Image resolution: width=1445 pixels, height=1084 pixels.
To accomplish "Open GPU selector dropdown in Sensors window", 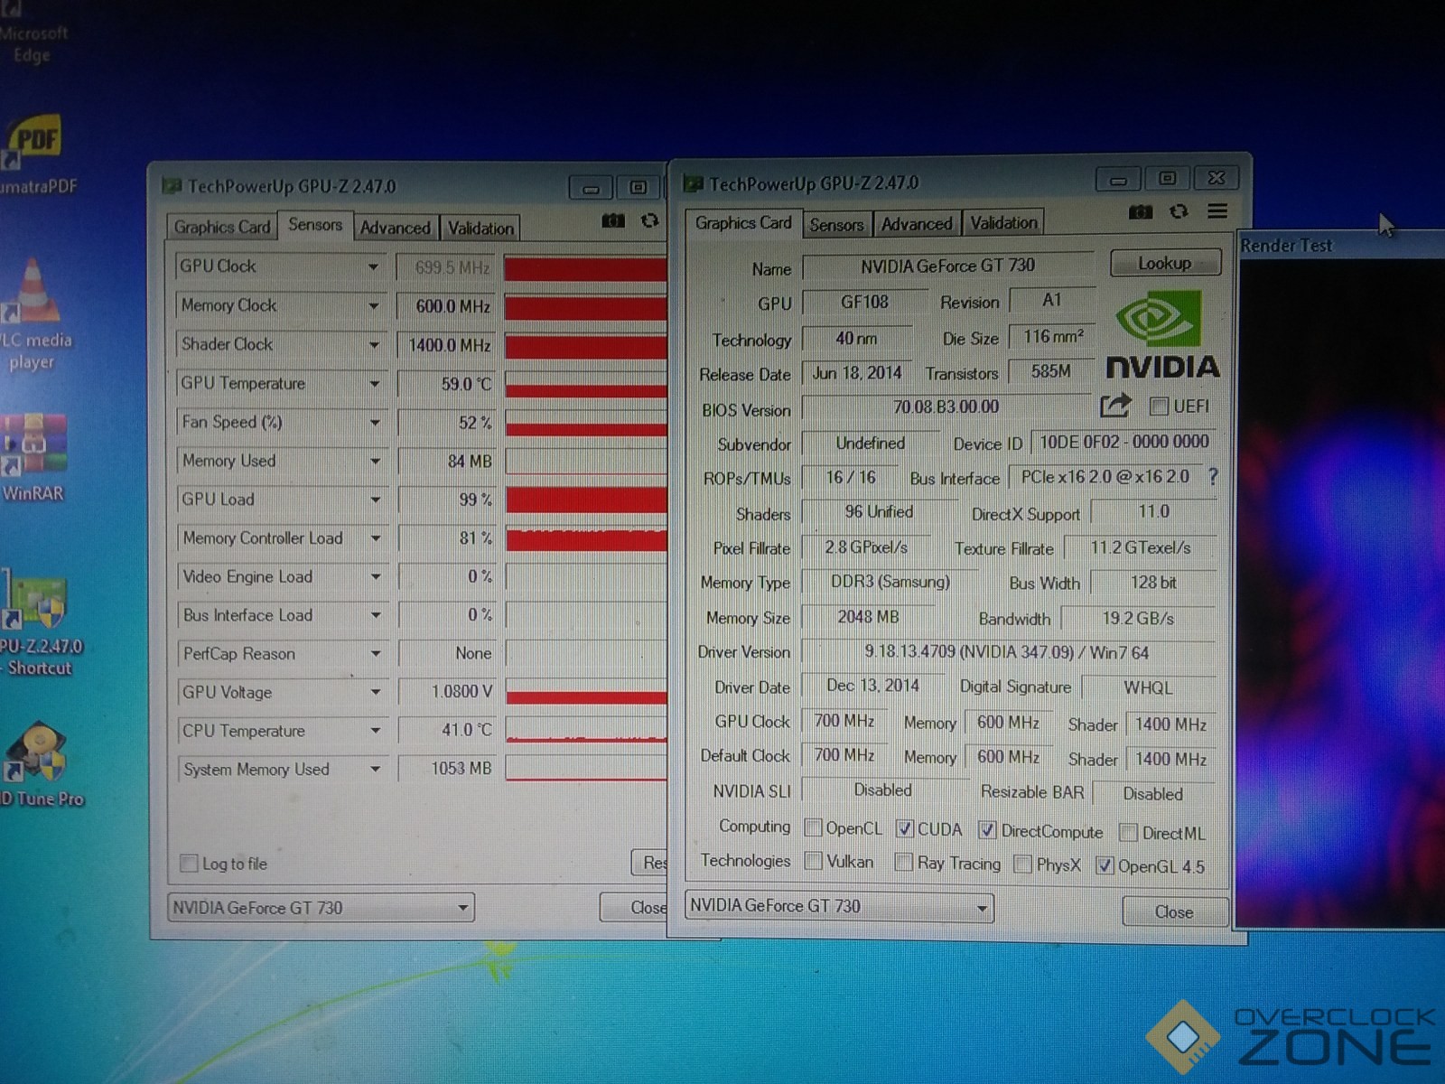I will [x=463, y=907].
